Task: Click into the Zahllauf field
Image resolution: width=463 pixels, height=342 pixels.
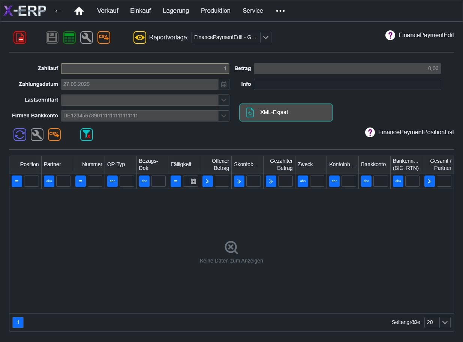Action: pyautogui.click(x=145, y=69)
